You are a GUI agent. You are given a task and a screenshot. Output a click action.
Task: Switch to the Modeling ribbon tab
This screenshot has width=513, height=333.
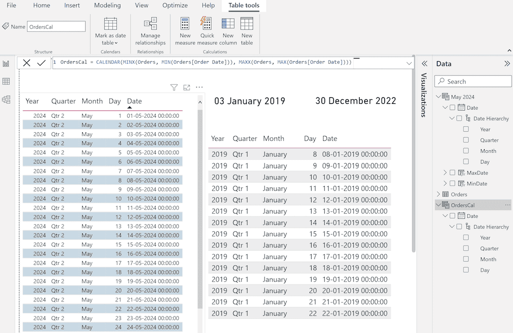[107, 6]
